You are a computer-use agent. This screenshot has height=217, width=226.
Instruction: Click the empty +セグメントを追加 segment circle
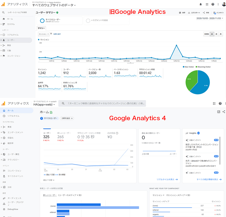click(88, 21)
